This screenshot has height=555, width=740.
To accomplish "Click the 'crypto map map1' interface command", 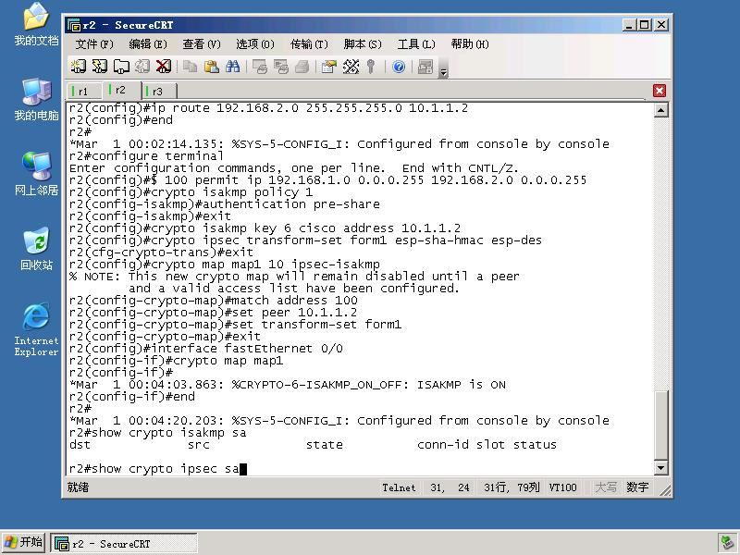I will click(176, 361).
